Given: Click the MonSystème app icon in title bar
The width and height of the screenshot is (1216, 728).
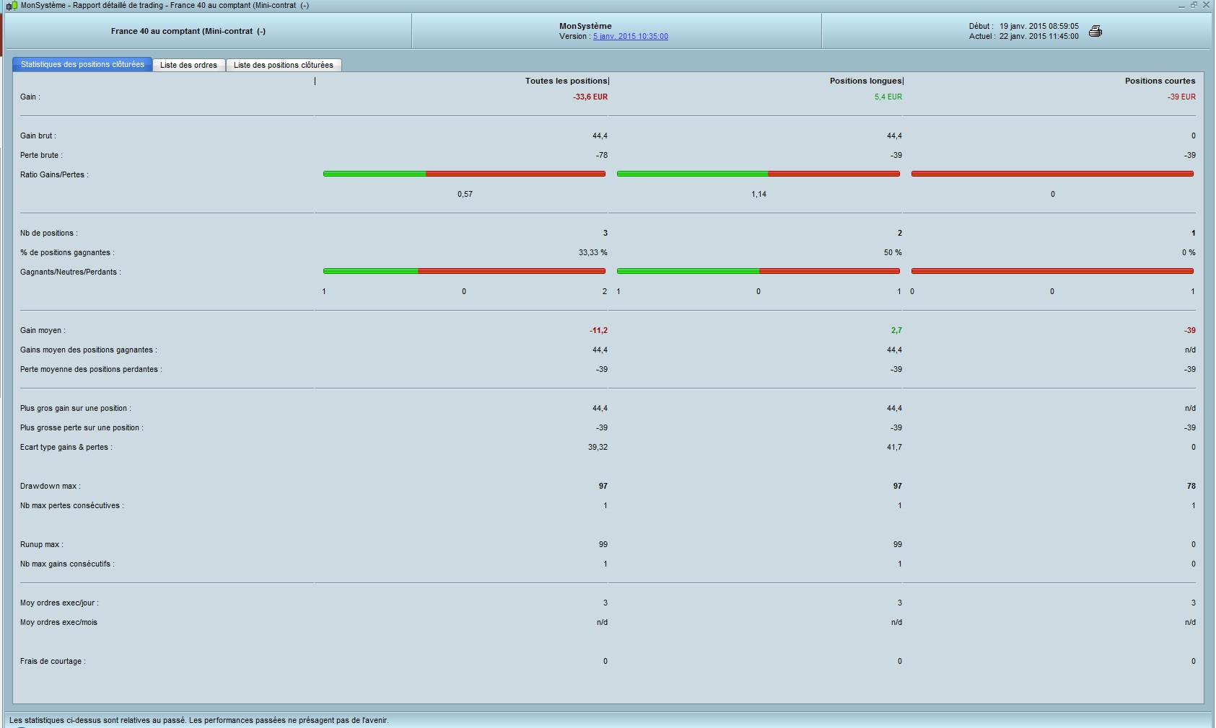Looking at the screenshot, I should tap(11, 6).
